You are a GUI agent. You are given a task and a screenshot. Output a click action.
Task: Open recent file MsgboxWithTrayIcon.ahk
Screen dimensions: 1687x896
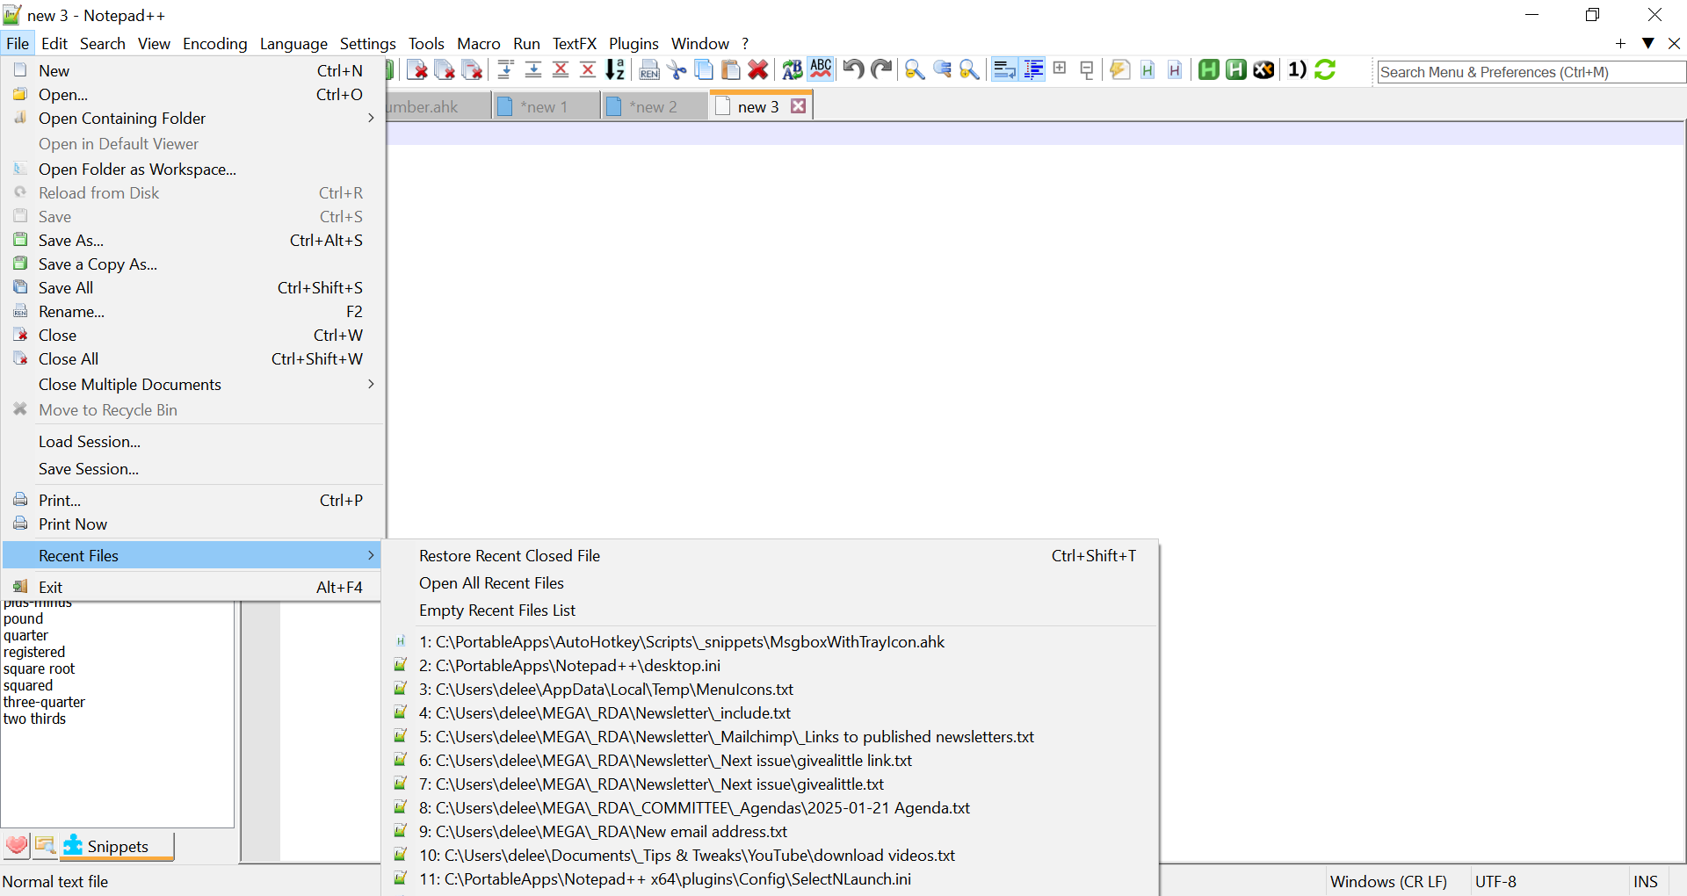tap(771, 641)
